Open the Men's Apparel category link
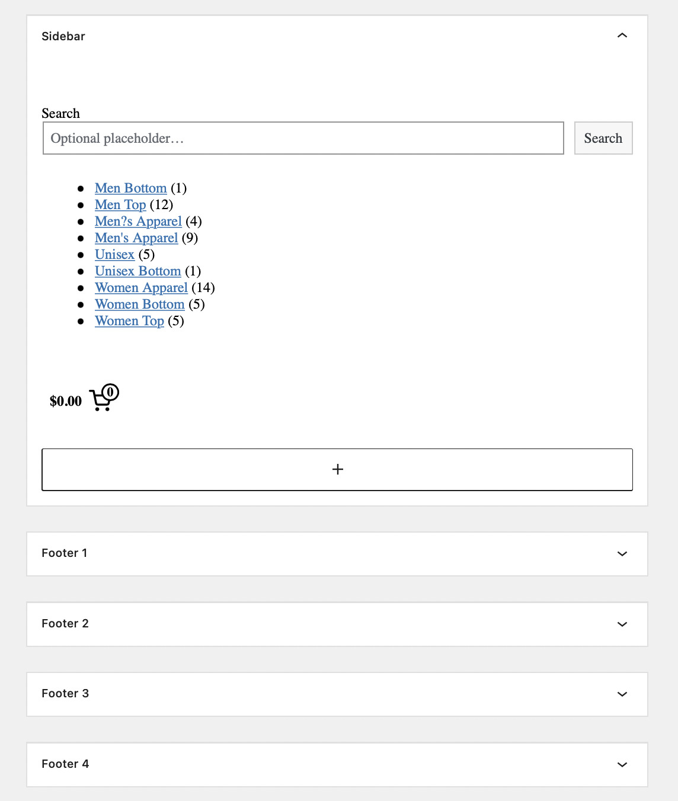This screenshot has width=678, height=801. pos(136,238)
